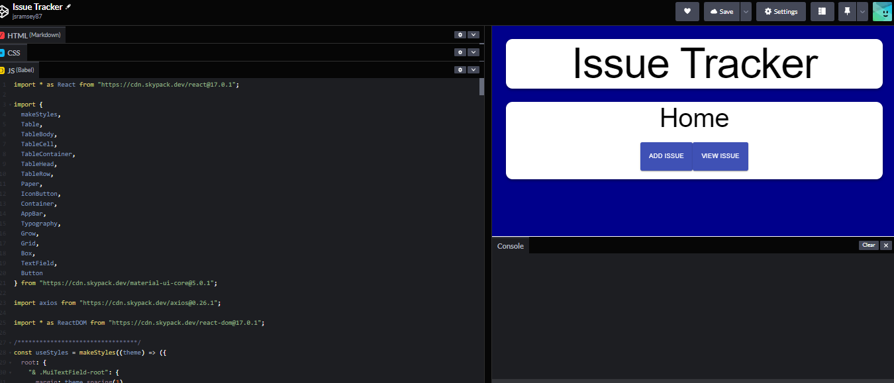Click the Save button

coord(722,11)
